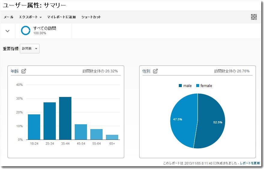Click マイレポートに追加 in toolbar
This screenshot has width=264, height=169.
(61, 17)
